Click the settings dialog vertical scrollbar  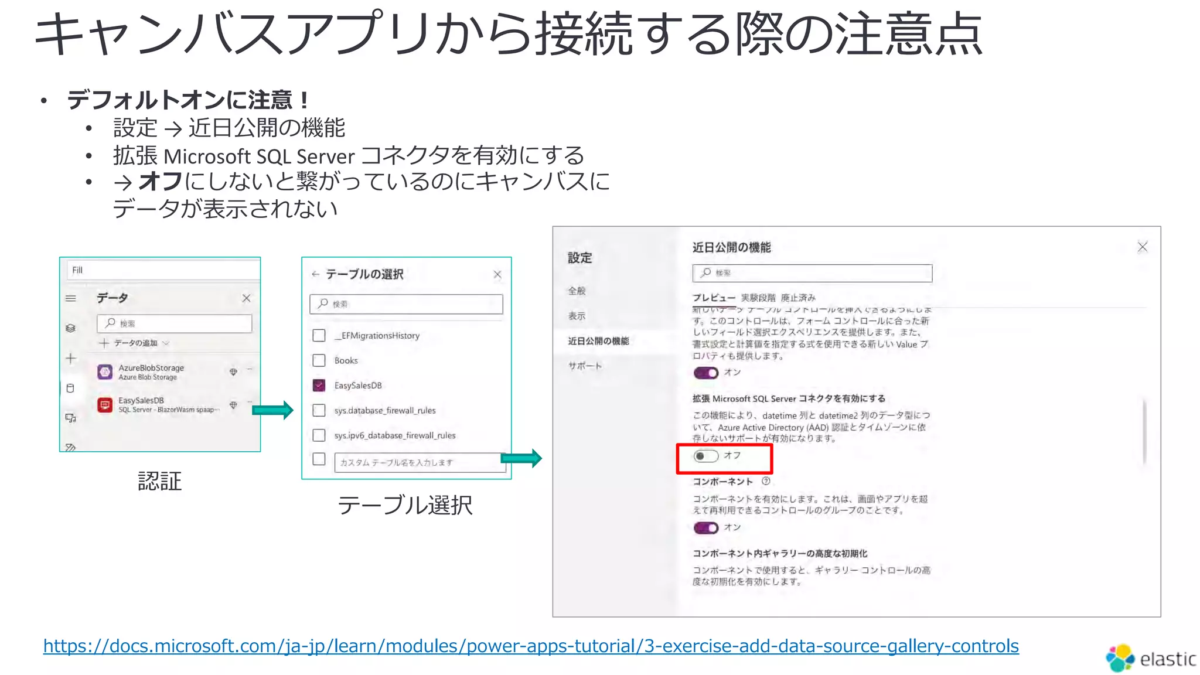[1144, 431]
